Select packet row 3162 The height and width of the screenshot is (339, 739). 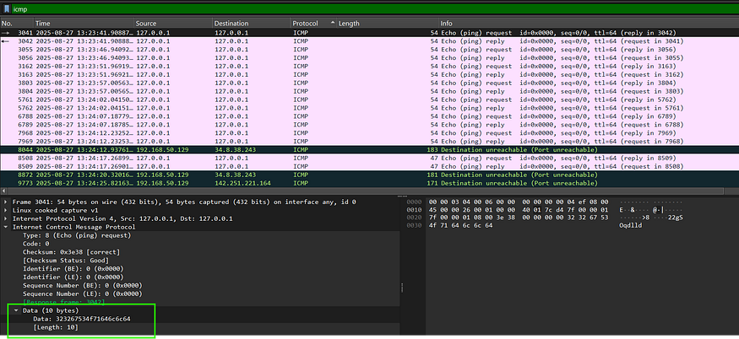pos(370,66)
